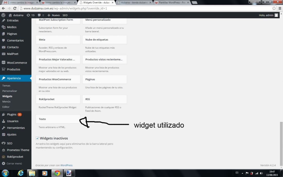The image size is (283, 177).
Task: Open Windows Start button
Action: [x=5, y=173]
